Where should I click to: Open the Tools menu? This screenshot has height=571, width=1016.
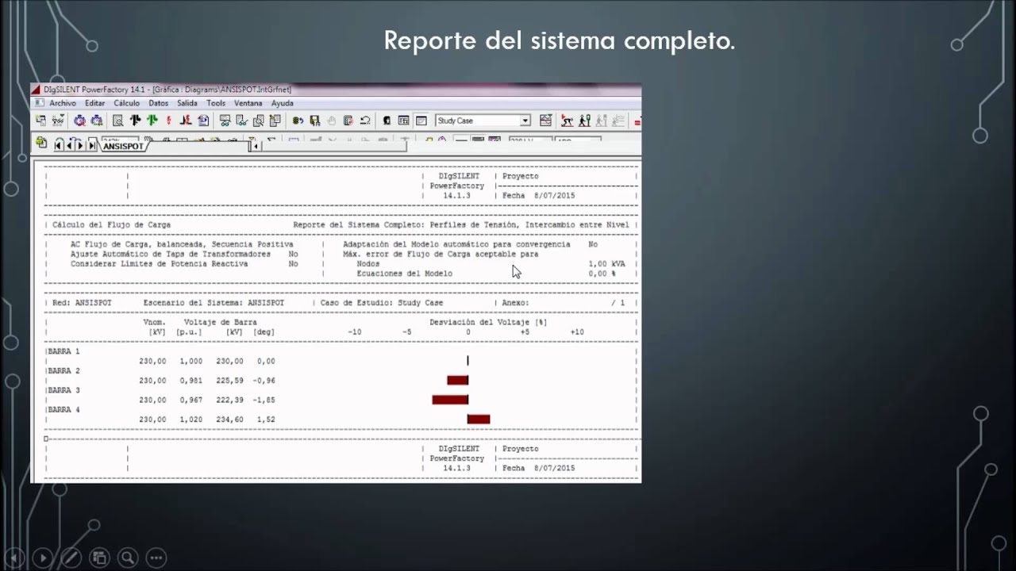point(216,103)
